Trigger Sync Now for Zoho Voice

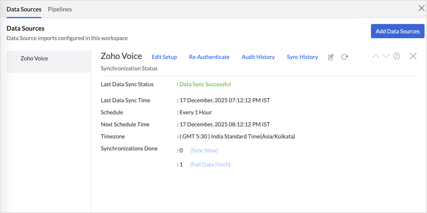(x=204, y=150)
